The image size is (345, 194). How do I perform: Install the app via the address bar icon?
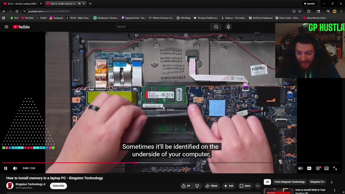294,11
